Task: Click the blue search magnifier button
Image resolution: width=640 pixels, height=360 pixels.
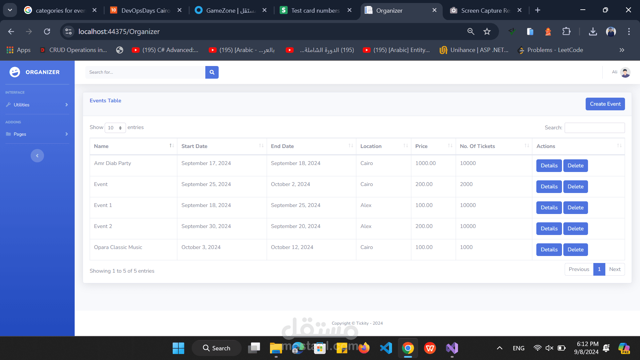Action: [212, 72]
